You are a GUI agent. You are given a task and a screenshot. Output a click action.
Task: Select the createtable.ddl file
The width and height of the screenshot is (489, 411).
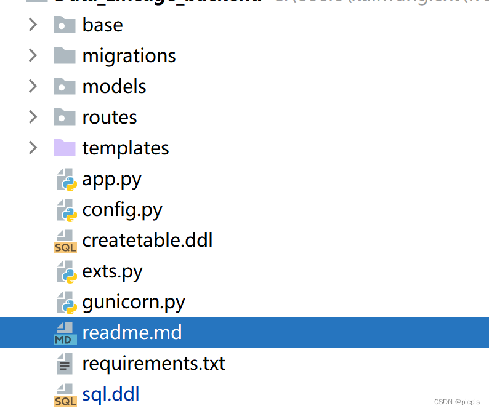pyautogui.click(x=148, y=240)
